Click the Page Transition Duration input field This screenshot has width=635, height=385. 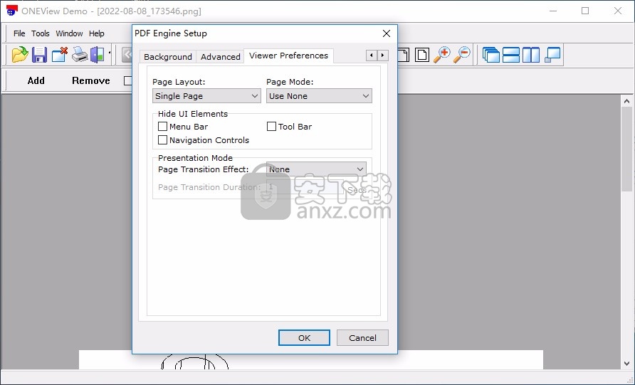[306, 187]
